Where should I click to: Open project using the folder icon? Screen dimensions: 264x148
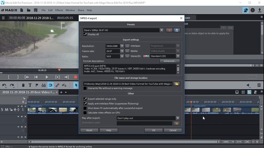pos(28,10)
